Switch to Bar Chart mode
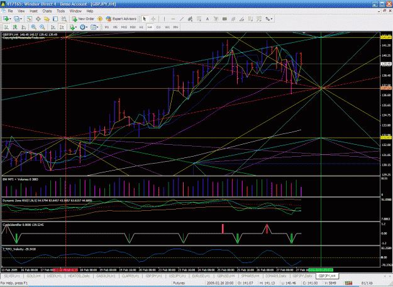393x287 pixels. click(x=6, y=27)
